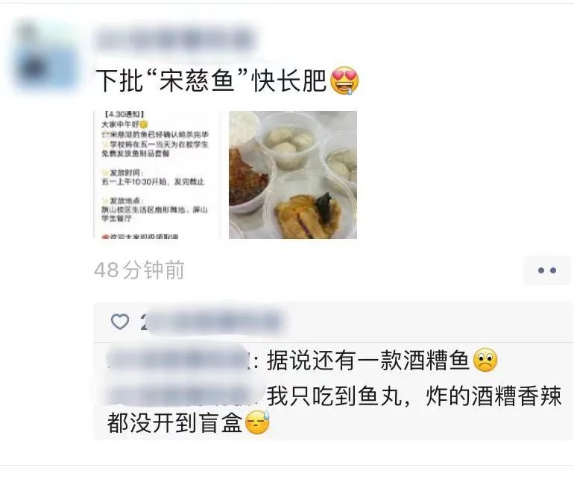Open the 4.30通知 notice image

coord(157,175)
